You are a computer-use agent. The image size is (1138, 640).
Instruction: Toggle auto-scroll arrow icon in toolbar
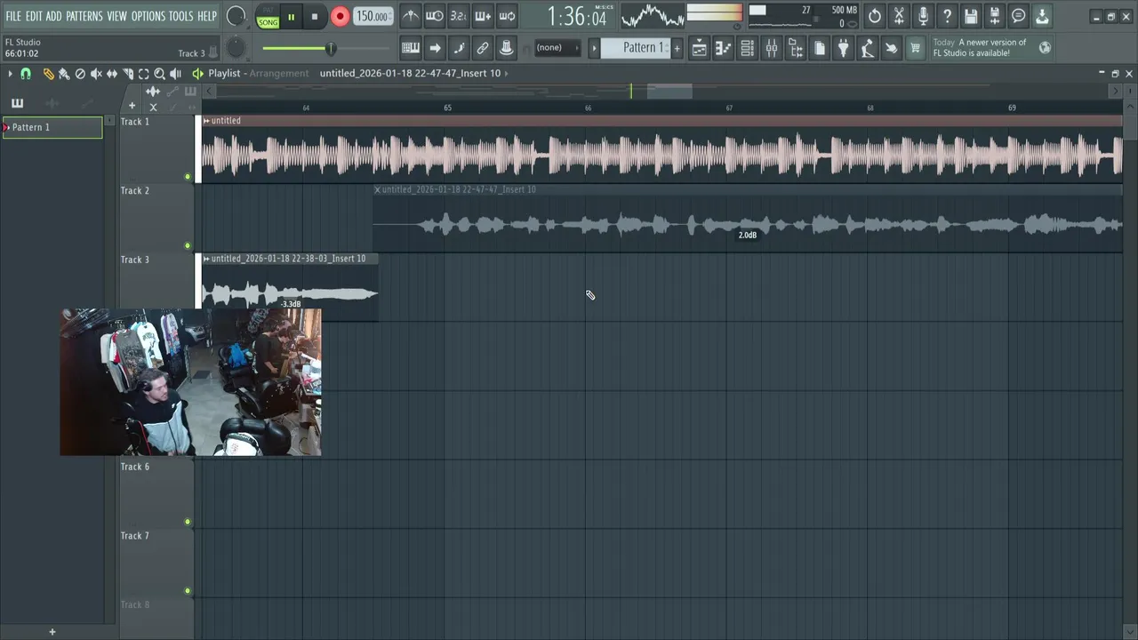click(x=435, y=48)
